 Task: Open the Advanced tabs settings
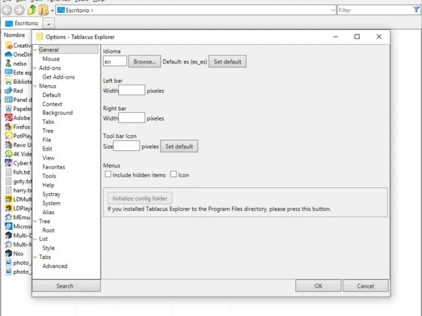coord(55,266)
